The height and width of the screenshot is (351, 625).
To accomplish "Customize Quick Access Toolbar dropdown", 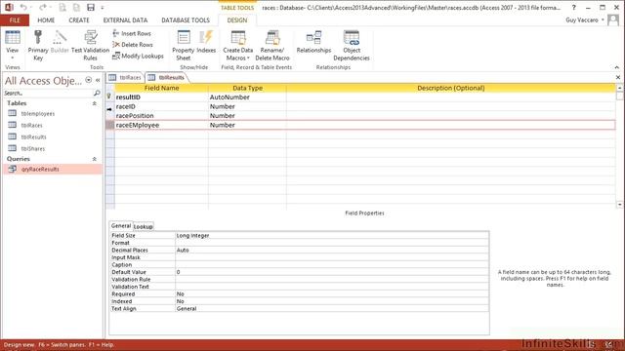I will pos(103,8).
